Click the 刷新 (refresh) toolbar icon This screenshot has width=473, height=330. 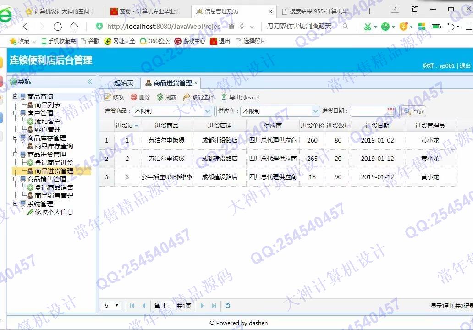(160, 97)
